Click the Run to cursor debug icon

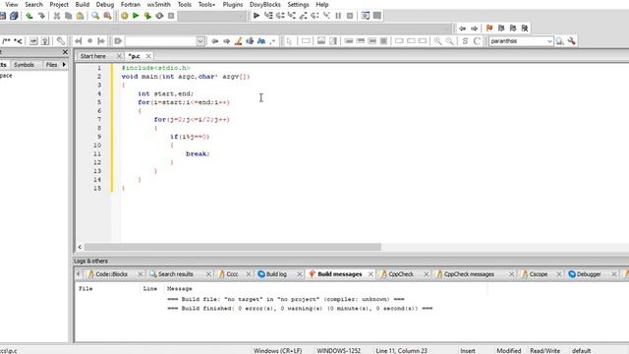coord(268,16)
